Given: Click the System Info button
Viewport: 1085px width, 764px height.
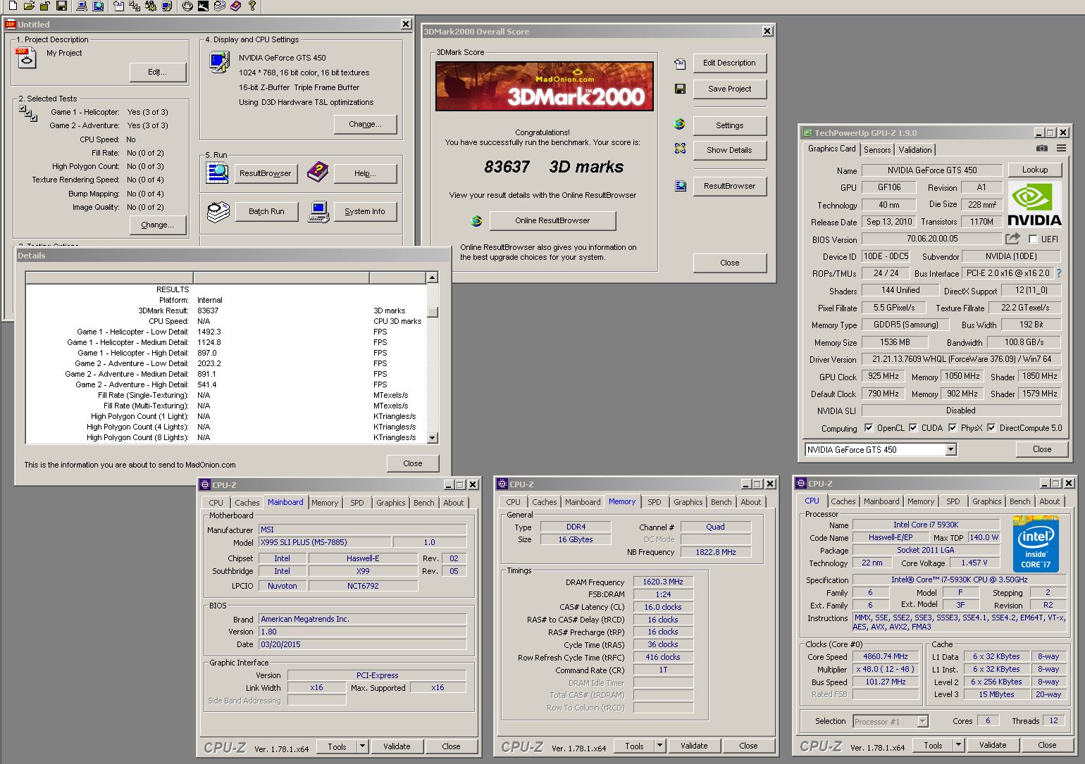Looking at the screenshot, I should pos(365,211).
